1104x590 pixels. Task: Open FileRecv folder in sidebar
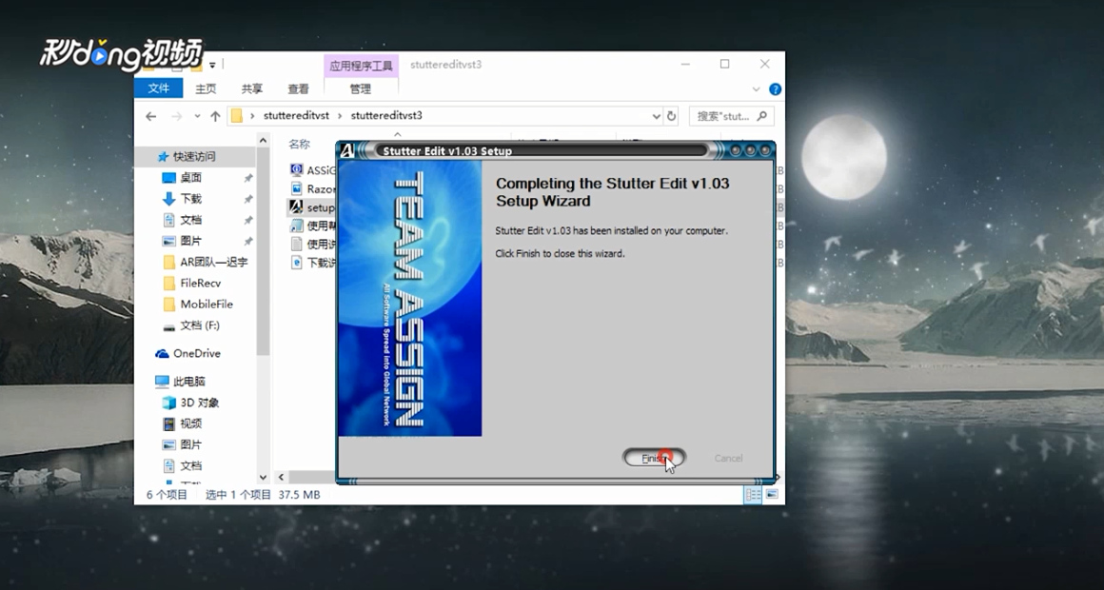[201, 283]
